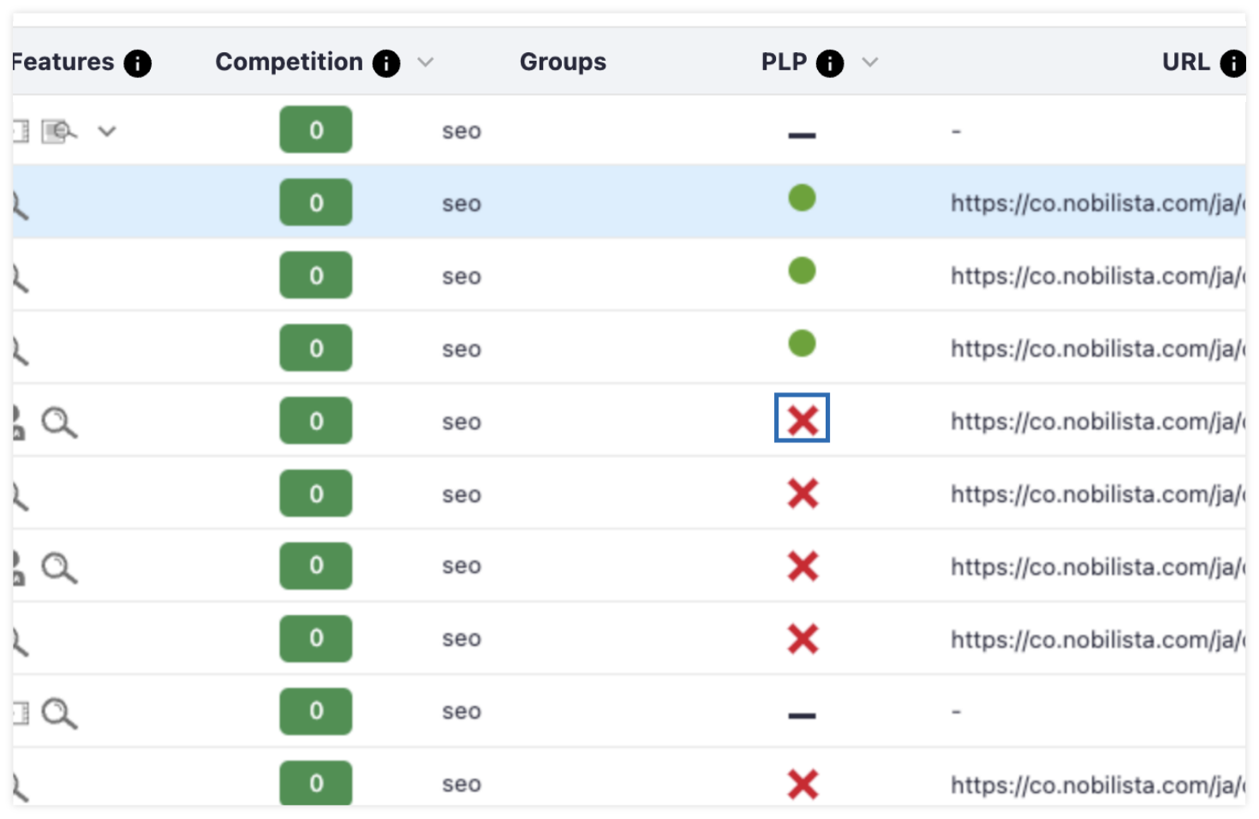Select the magnifier feature icon in first row

(57, 129)
